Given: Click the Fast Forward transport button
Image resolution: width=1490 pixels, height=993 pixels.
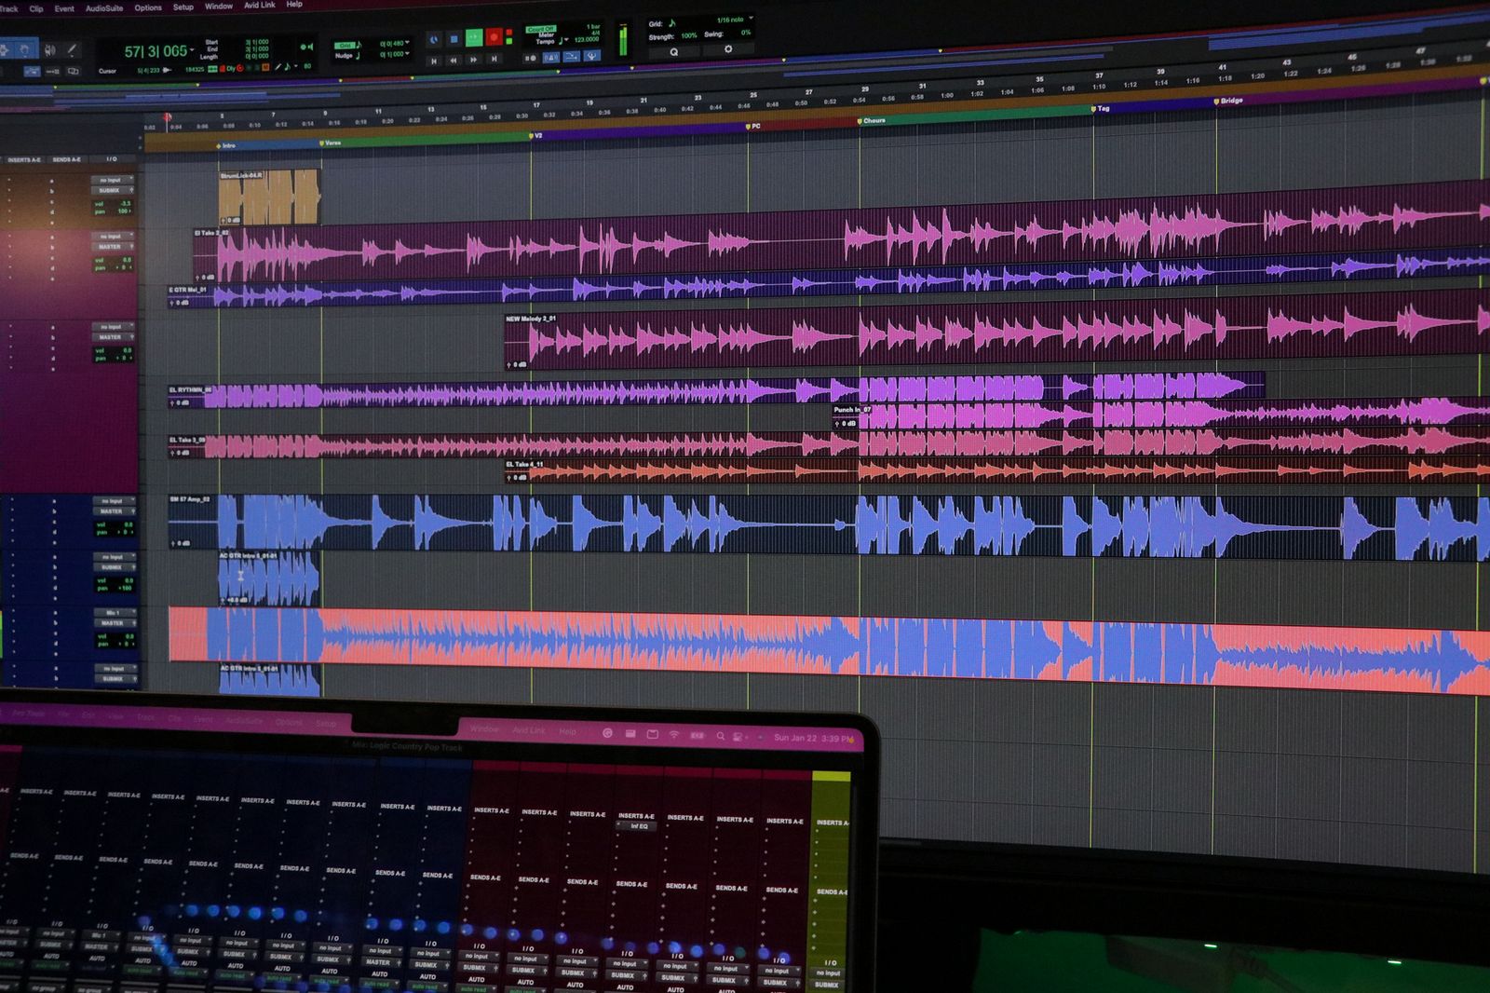Looking at the screenshot, I should tap(474, 61).
